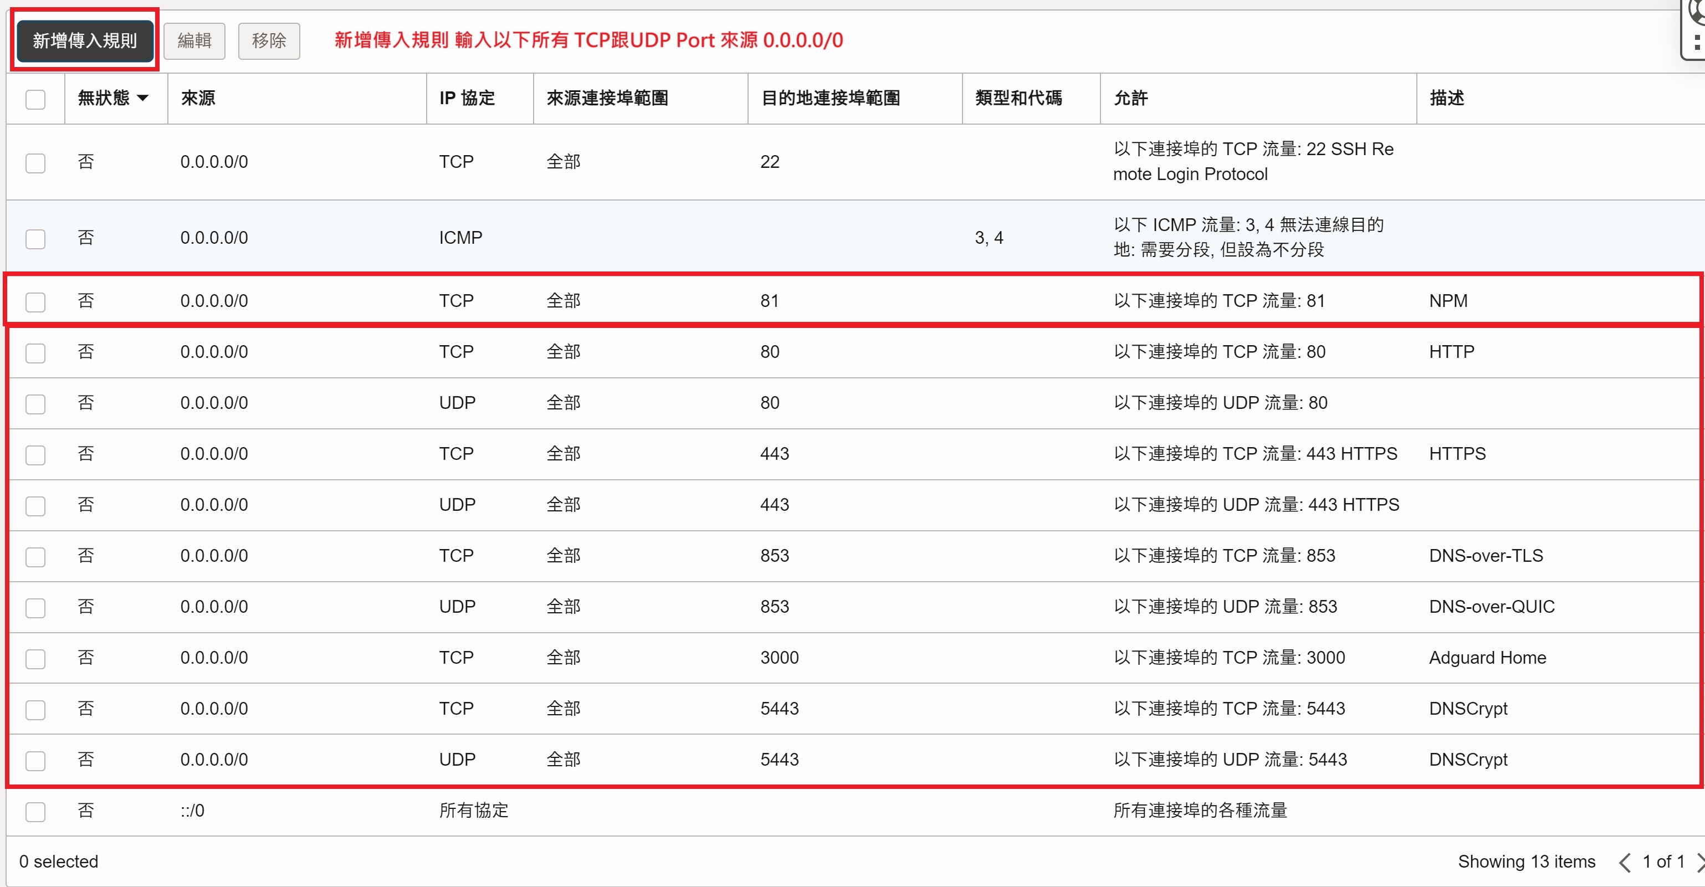Image resolution: width=1705 pixels, height=887 pixels.
Task: Click the 移除 button
Action: [x=269, y=41]
